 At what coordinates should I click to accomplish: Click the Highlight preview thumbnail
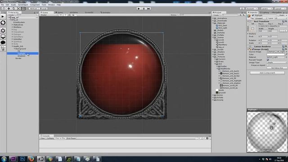[x=267, y=132]
